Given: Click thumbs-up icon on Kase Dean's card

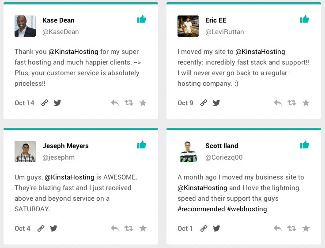Looking at the screenshot, I should [142, 19].
